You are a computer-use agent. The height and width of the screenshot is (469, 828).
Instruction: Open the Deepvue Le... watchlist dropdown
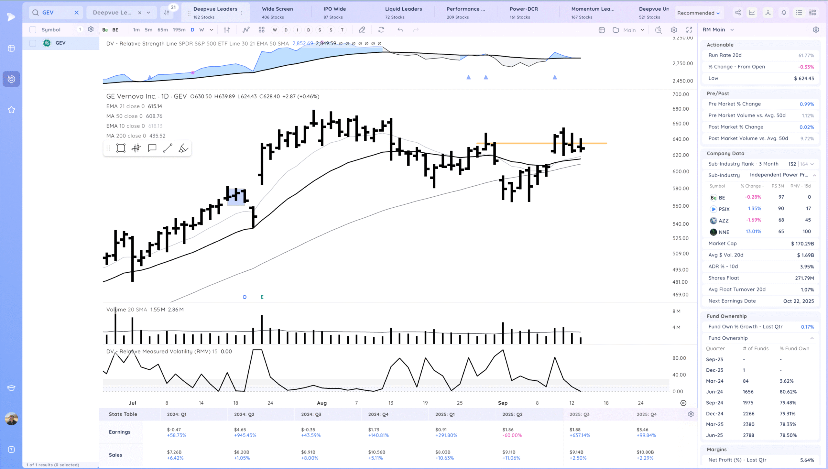coord(148,13)
